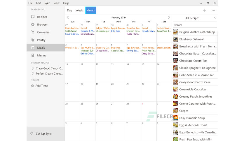This screenshot has height=141, width=244.
Task: Open Tuna Poke meal on February 2
Action: click(x=164, y=31)
